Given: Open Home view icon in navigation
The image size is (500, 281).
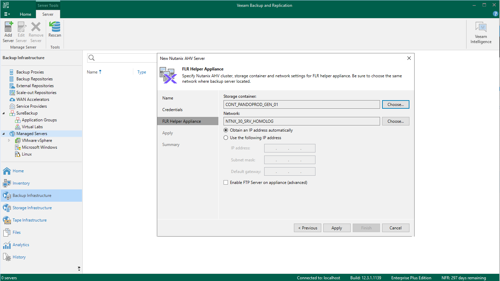Looking at the screenshot, I should 7,171.
